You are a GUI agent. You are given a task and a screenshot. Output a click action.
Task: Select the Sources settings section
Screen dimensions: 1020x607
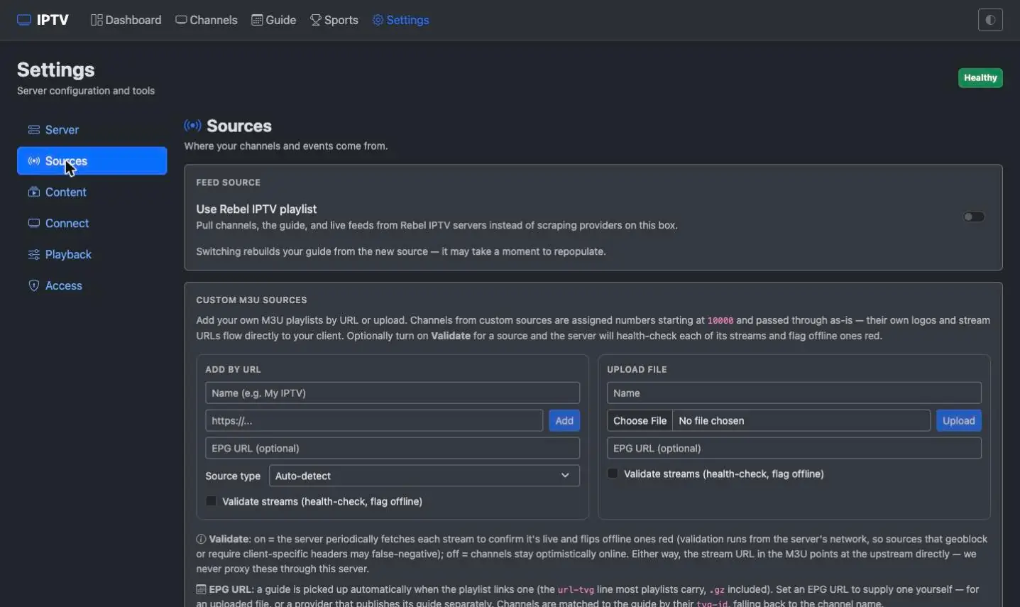point(92,161)
